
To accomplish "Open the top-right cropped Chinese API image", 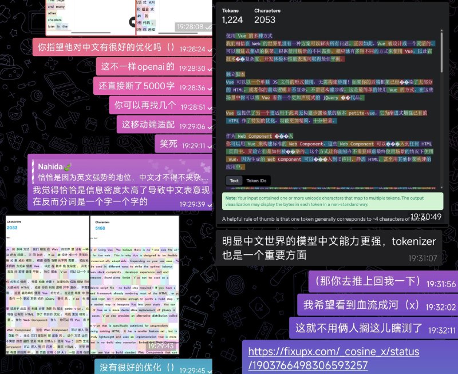I will pyautogui.click(x=172, y=16).
